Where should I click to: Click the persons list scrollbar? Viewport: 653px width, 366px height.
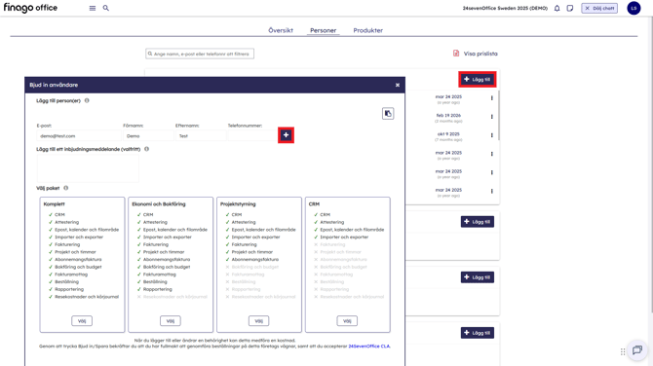(x=498, y=116)
